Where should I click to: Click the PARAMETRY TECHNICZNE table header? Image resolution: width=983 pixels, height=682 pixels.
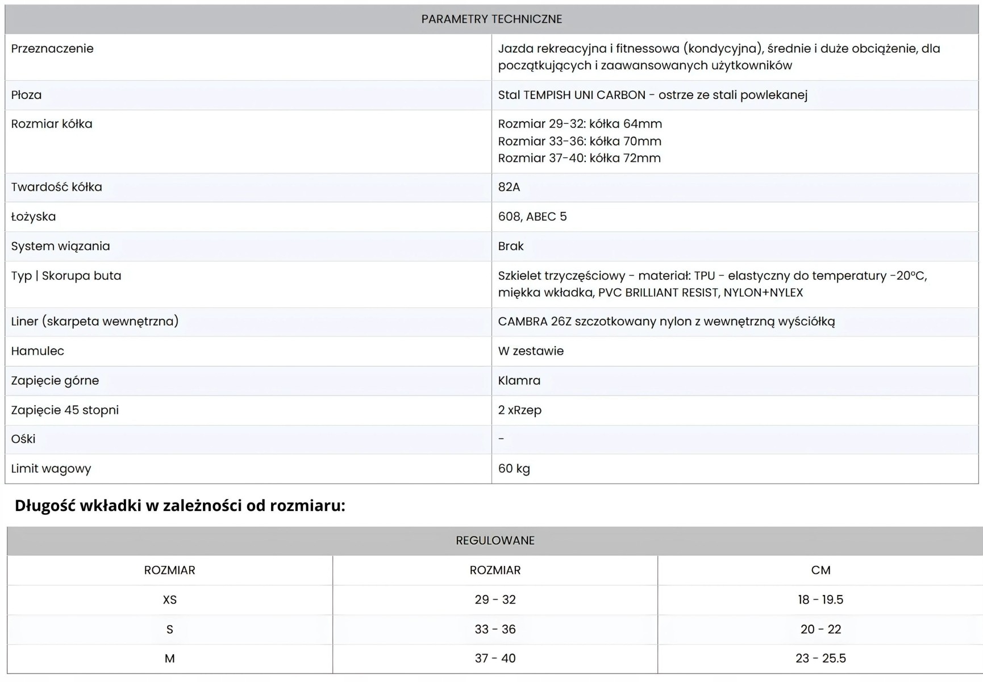pyautogui.click(x=491, y=19)
